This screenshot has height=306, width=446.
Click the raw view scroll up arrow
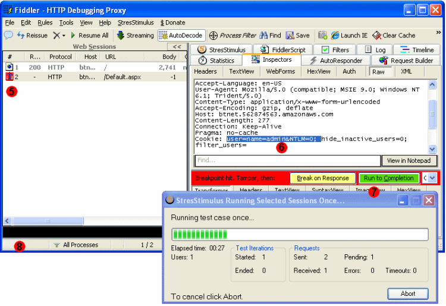[x=432, y=84]
